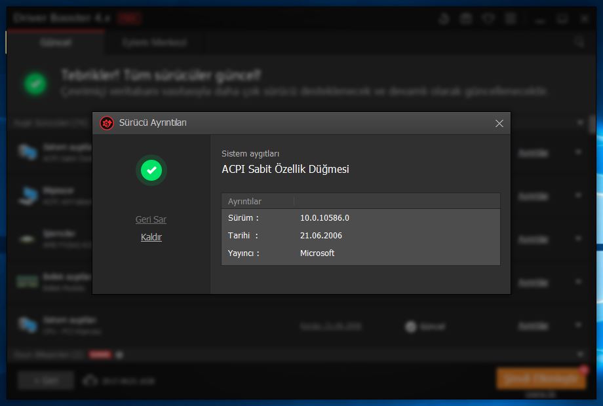This screenshot has width=603, height=406.
Task: Click the ACPI Sabit Özellik Düğmesi device name
Action: pyautogui.click(x=285, y=169)
